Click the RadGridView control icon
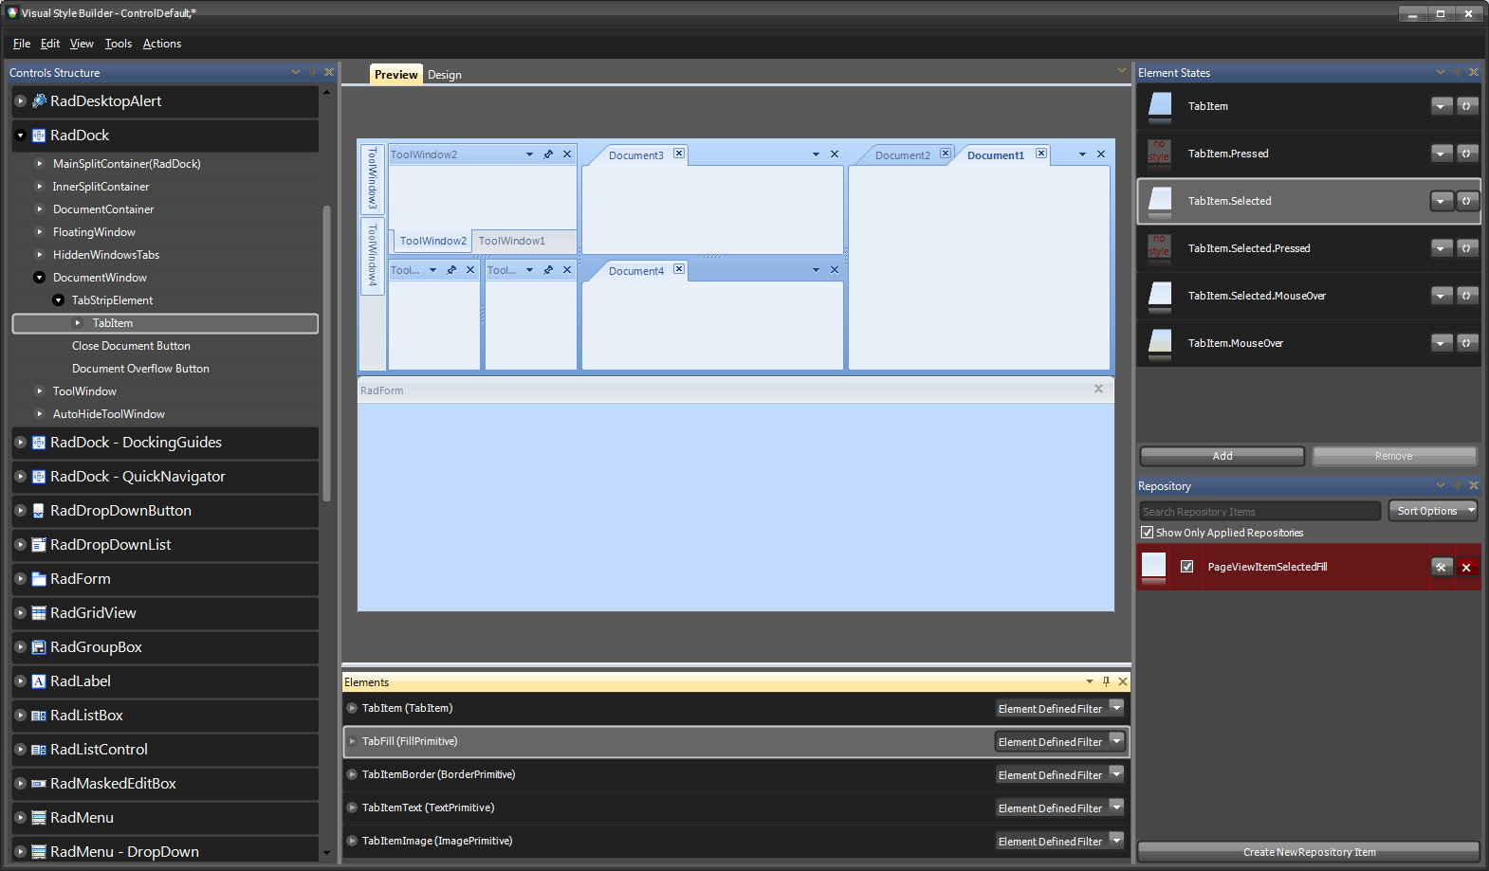This screenshot has width=1489, height=871. pyautogui.click(x=39, y=613)
